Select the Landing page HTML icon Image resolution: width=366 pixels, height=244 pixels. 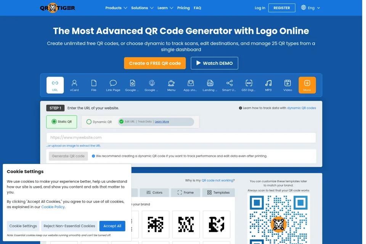pos(210,85)
